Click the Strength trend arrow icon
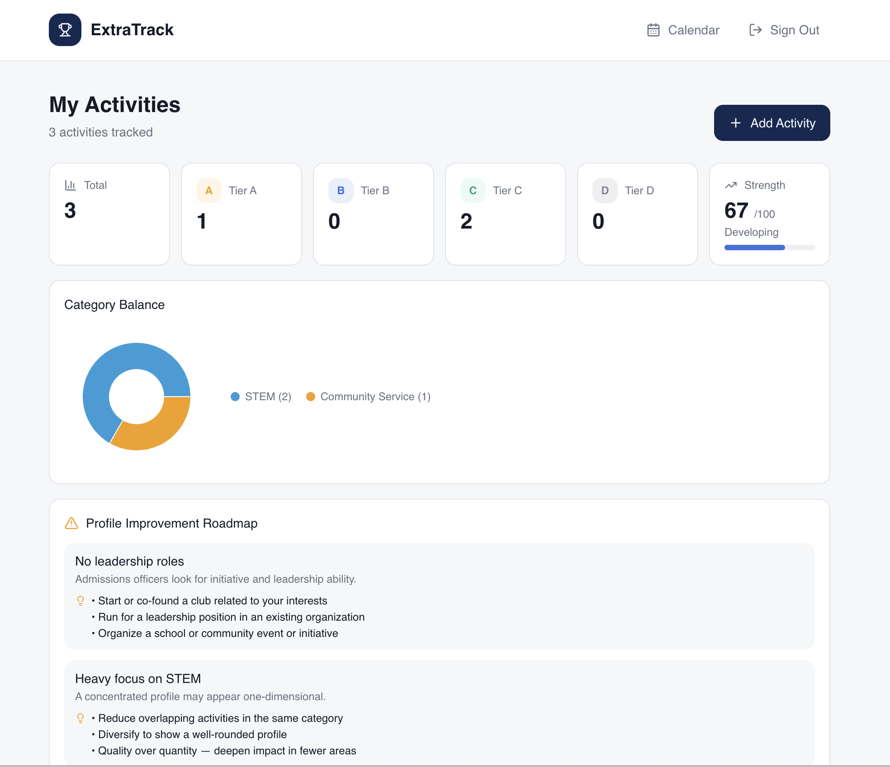This screenshot has width=890, height=767. click(x=731, y=185)
